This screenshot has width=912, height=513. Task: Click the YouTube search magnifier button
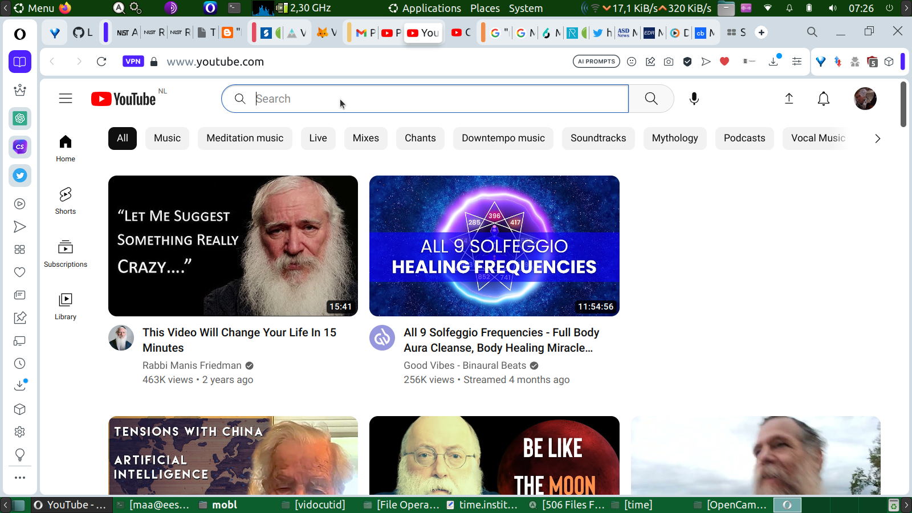(x=652, y=99)
